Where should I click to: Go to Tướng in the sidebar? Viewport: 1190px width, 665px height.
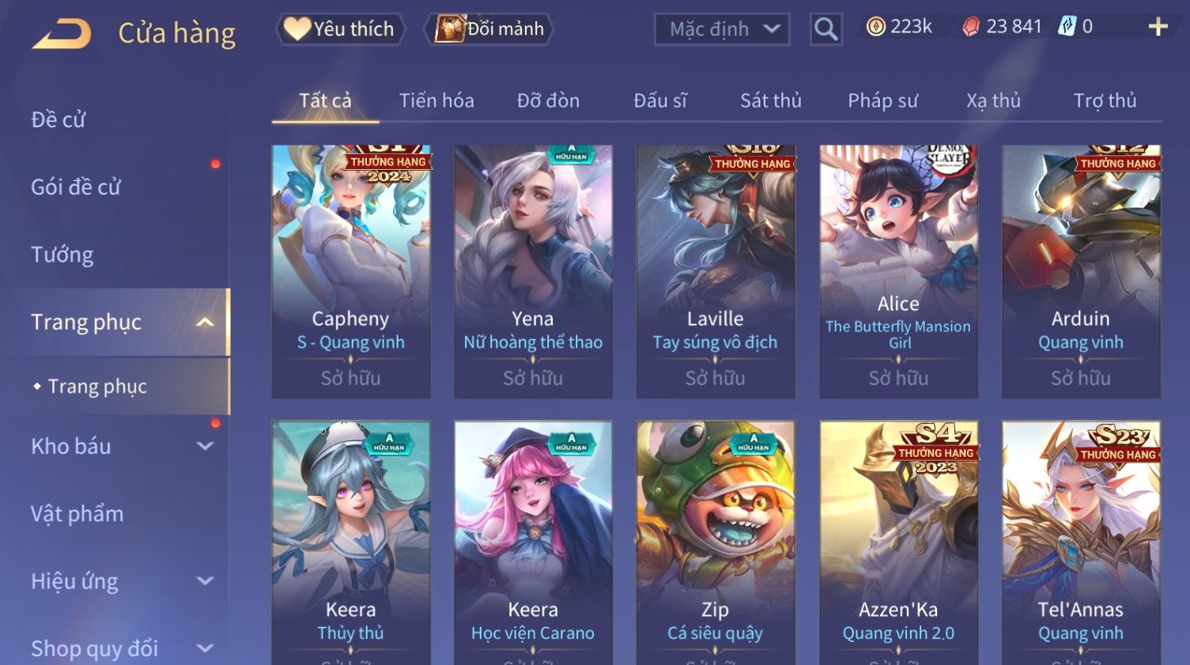point(62,255)
